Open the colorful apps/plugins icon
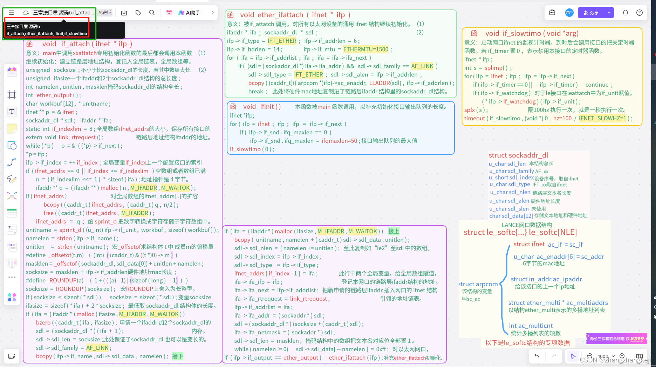The width and height of the screenshot is (656, 367). pos(12,298)
